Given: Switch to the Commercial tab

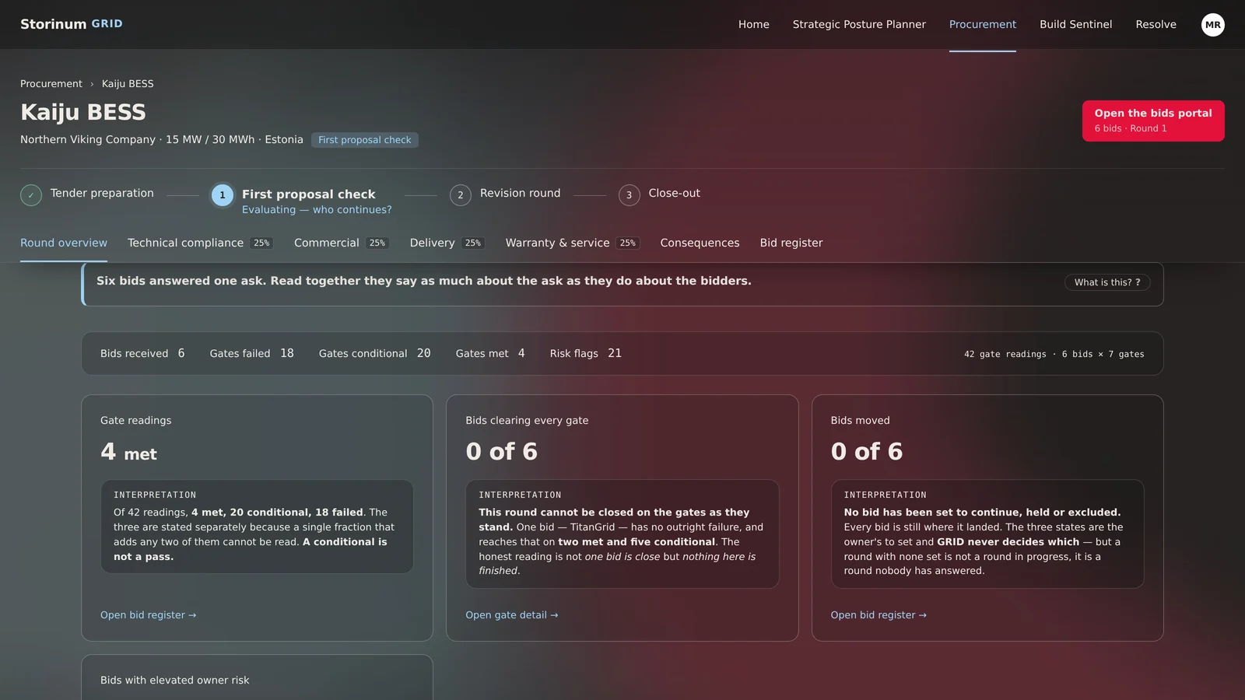Looking at the screenshot, I should (x=342, y=243).
